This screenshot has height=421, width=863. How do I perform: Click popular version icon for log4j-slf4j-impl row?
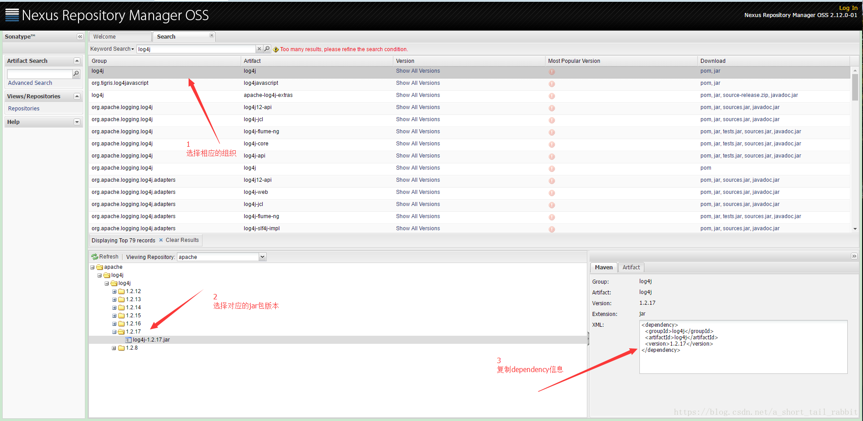552,229
